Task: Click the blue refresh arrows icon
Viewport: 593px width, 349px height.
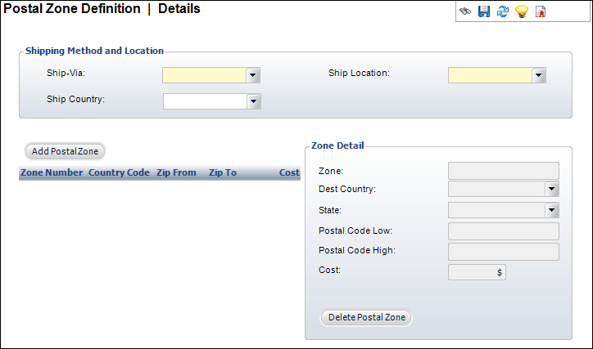Action: (x=502, y=12)
